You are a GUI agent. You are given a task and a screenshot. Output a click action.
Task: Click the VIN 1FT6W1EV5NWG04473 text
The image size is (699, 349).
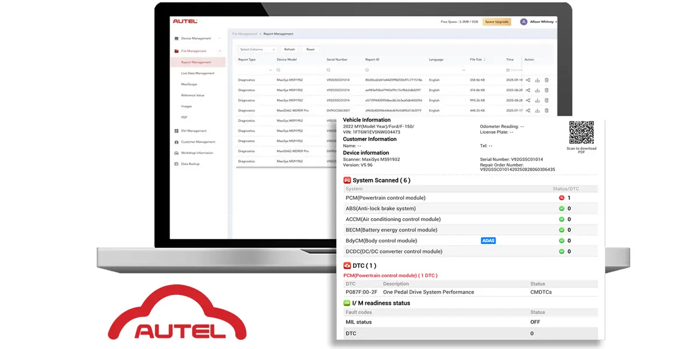pos(372,132)
